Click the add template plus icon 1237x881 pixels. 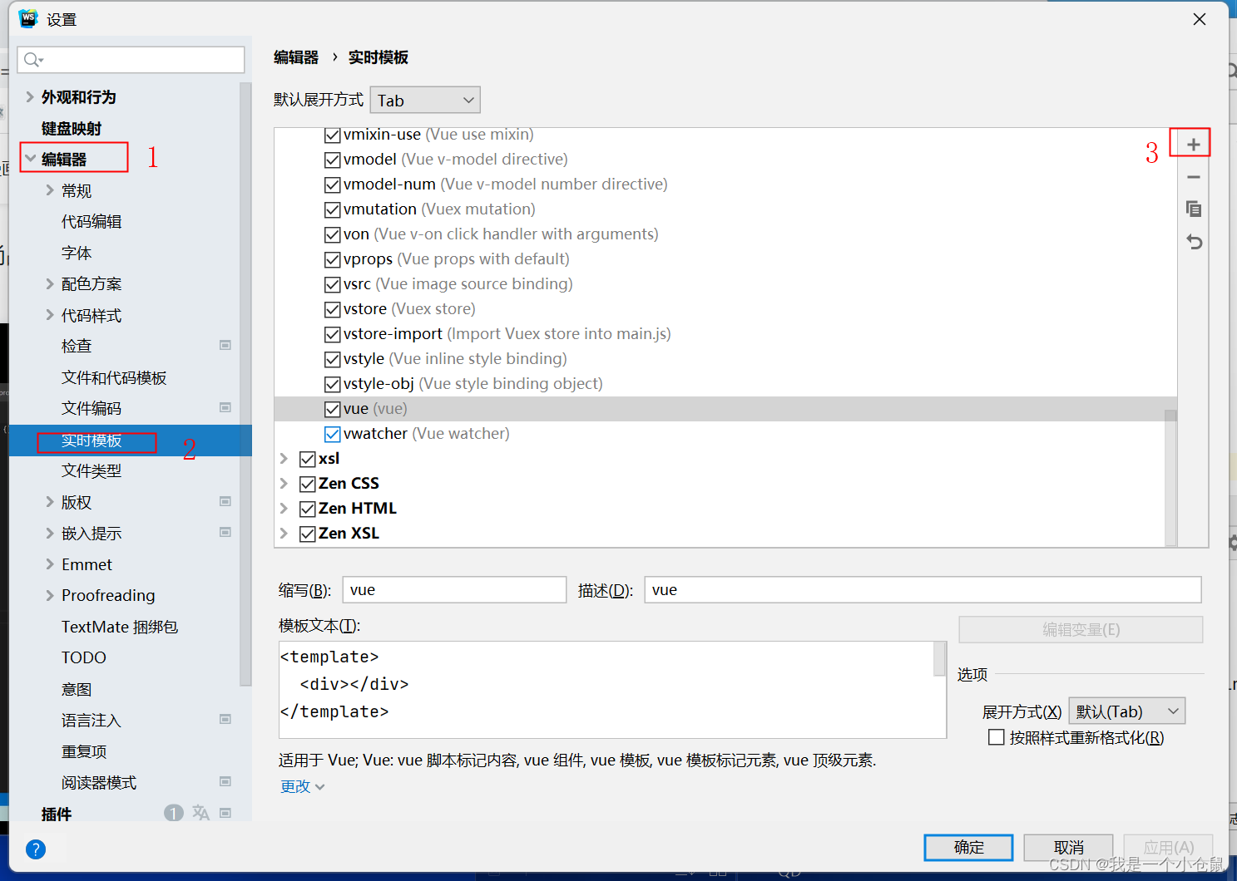(x=1193, y=144)
